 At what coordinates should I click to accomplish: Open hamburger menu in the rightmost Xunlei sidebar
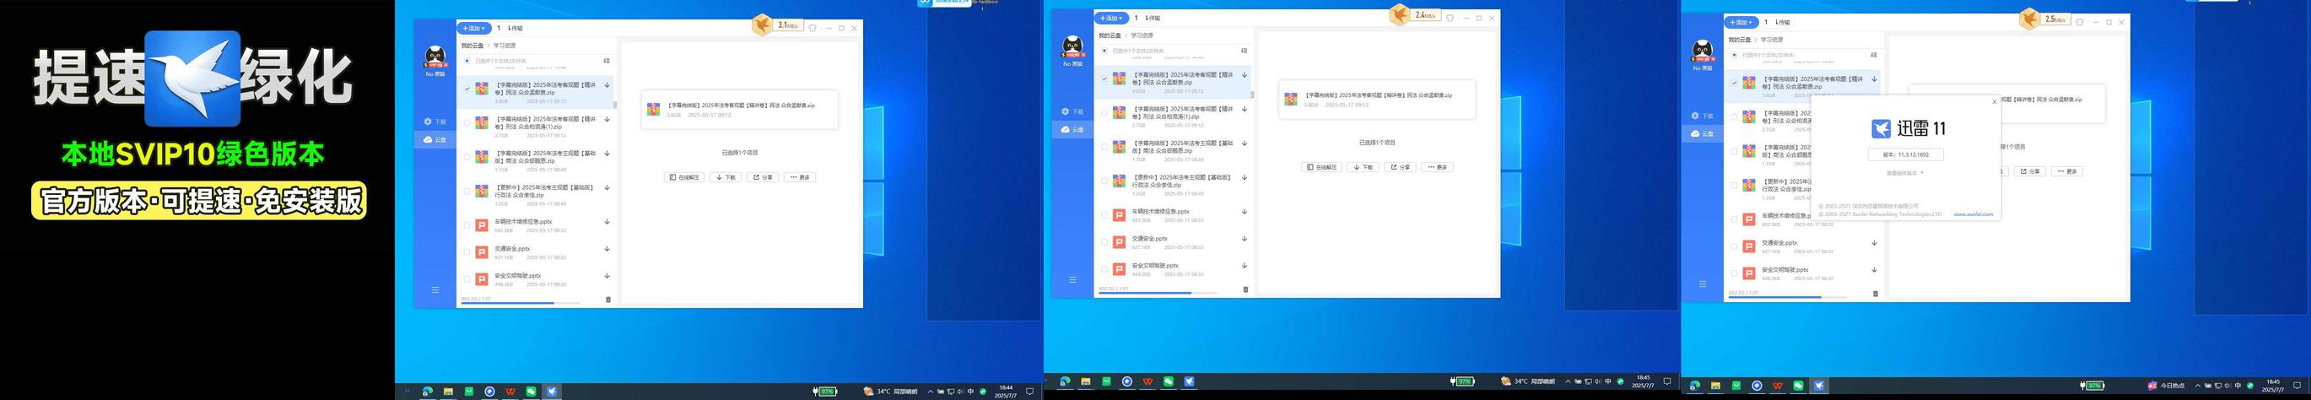(1703, 284)
